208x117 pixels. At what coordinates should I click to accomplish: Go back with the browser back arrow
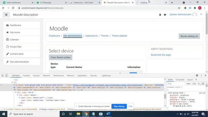coord(4,8)
